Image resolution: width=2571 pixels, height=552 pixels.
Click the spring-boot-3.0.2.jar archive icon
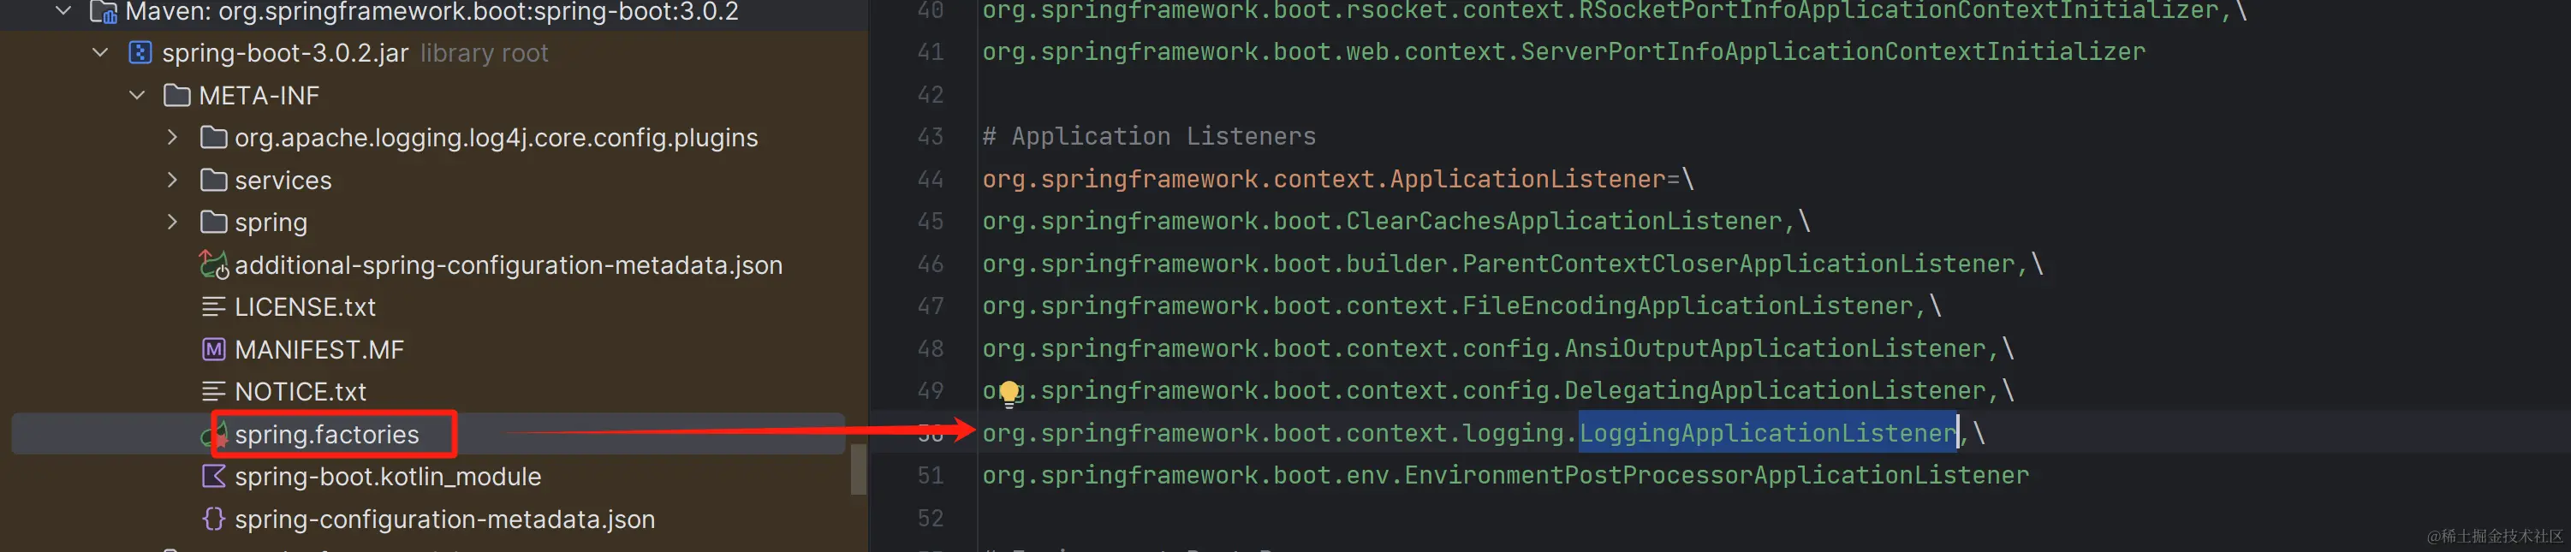[140, 52]
